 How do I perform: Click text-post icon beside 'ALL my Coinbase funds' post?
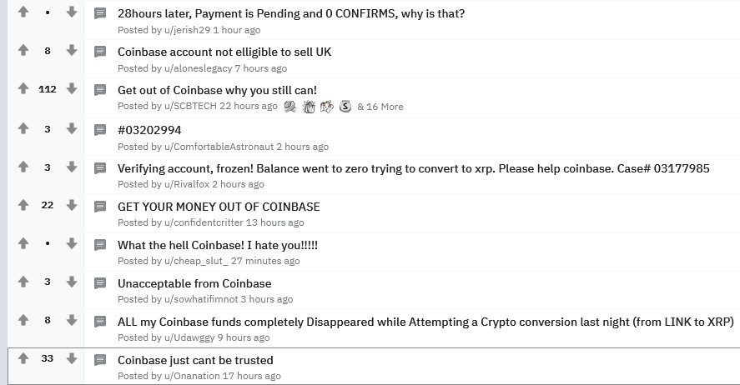[x=100, y=321]
